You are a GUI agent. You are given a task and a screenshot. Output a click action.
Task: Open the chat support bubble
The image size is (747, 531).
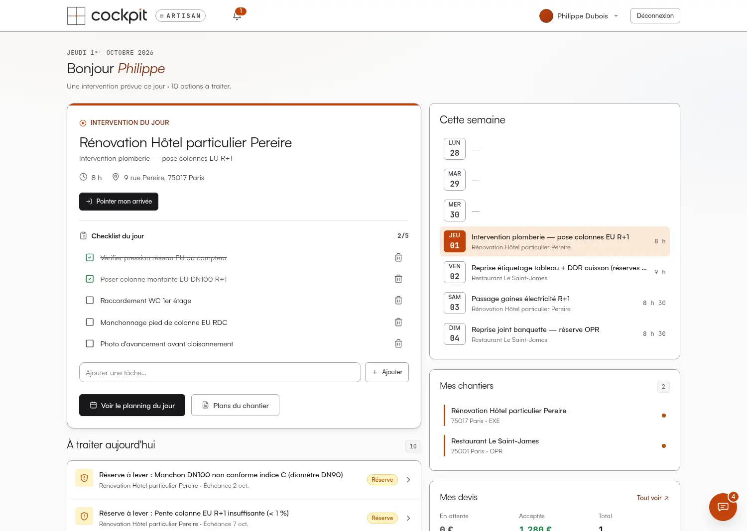(x=723, y=507)
